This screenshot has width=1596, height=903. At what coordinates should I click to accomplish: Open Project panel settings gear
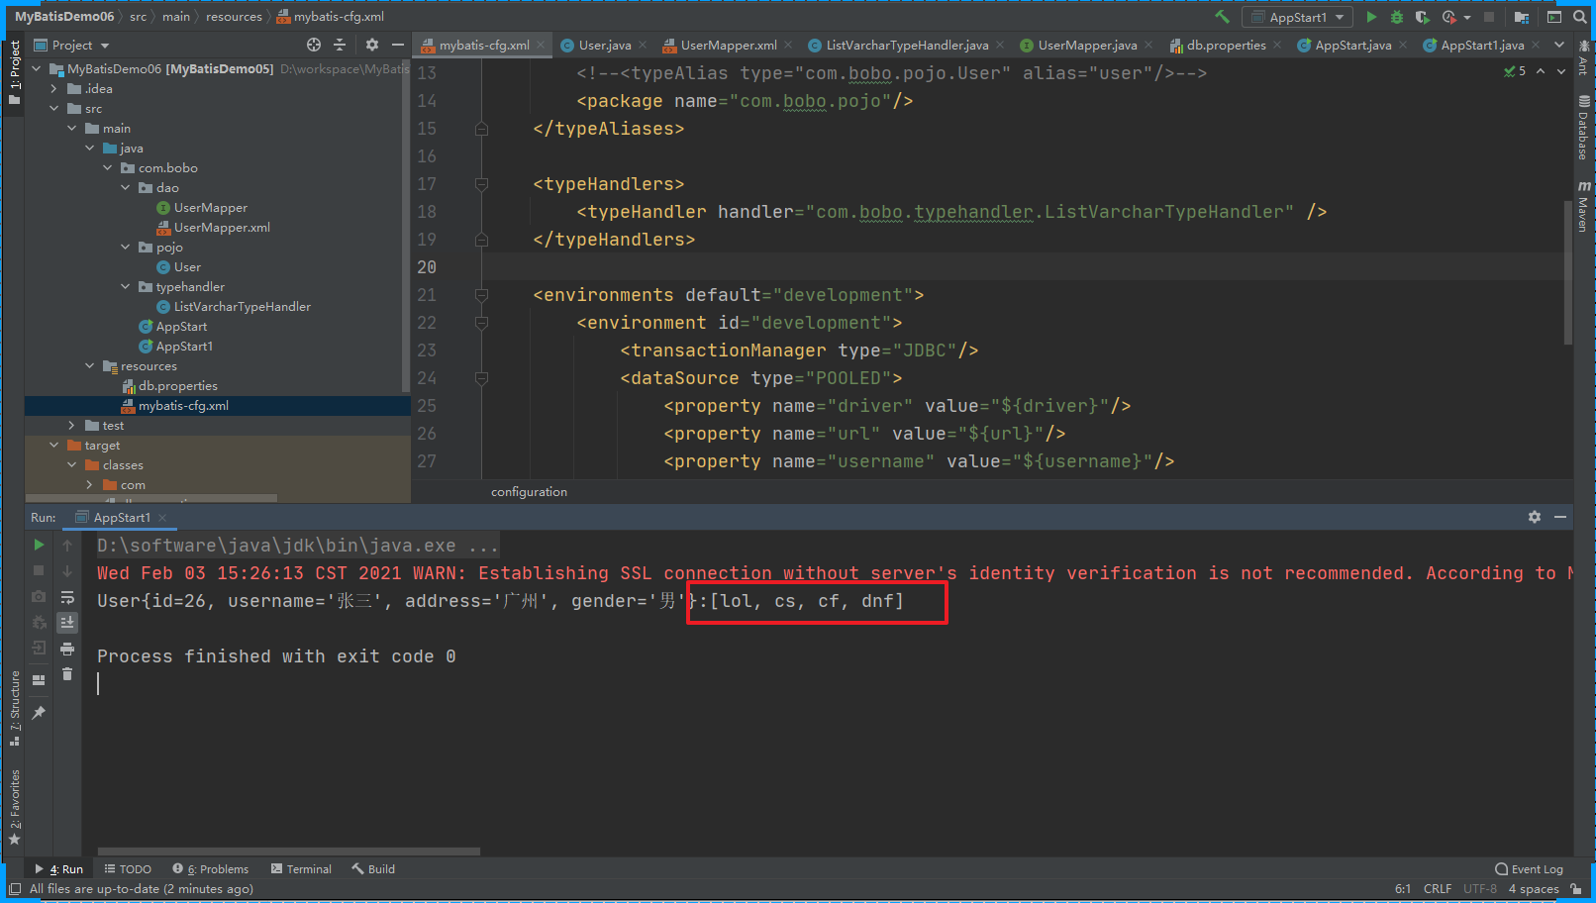[372, 45]
